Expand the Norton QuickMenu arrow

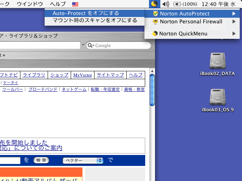234,34
